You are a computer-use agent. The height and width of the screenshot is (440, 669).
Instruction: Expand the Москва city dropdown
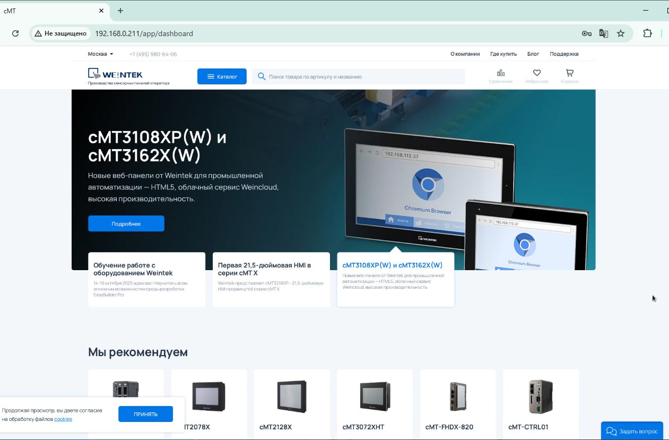(x=100, y=54)
